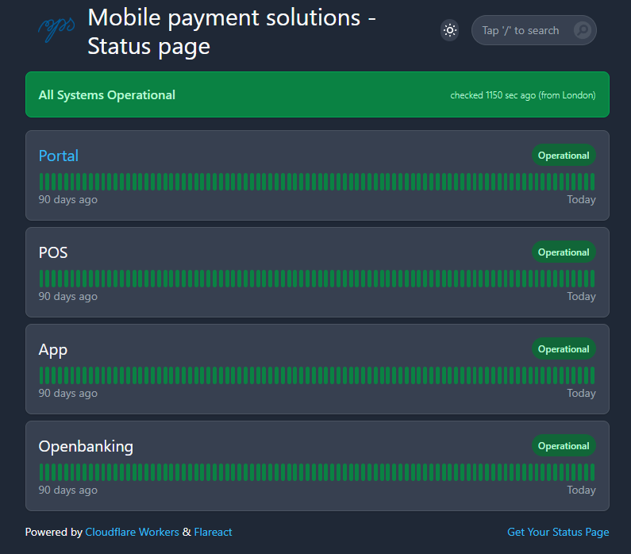Click the Openbanking monitor title

click(x=86, y=447)
